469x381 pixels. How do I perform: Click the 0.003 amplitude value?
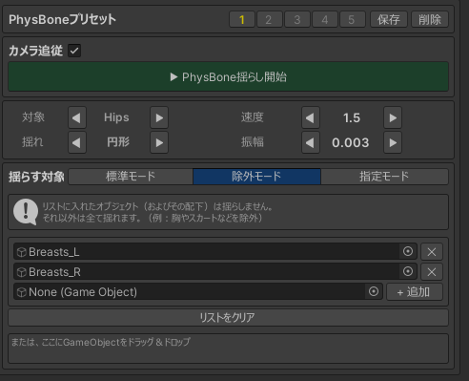tap(351, 142)
